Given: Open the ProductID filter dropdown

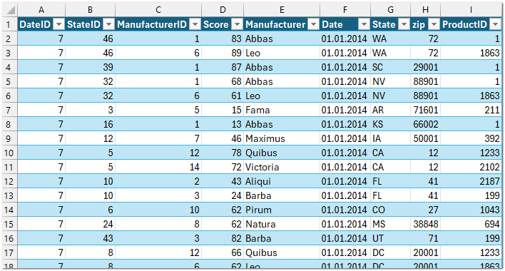Looking at the screenshot, I should tap(495, 24).
